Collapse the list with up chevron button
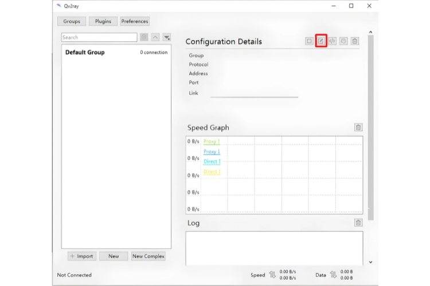The width and height of the screenshot is (430, 286). pyautogui.click(x=155, y=37)
